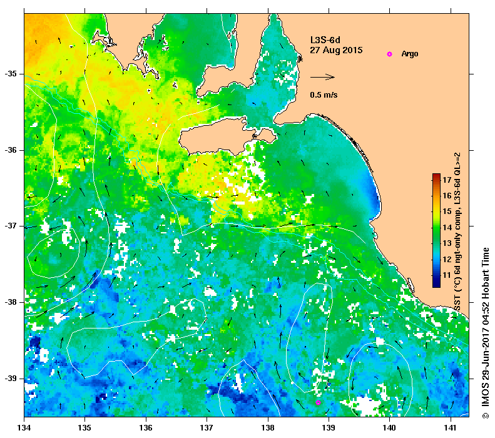Viewport: 495px width, 438px height.
Task: Select the 'L3S-6d' title text
Action: 325,40
